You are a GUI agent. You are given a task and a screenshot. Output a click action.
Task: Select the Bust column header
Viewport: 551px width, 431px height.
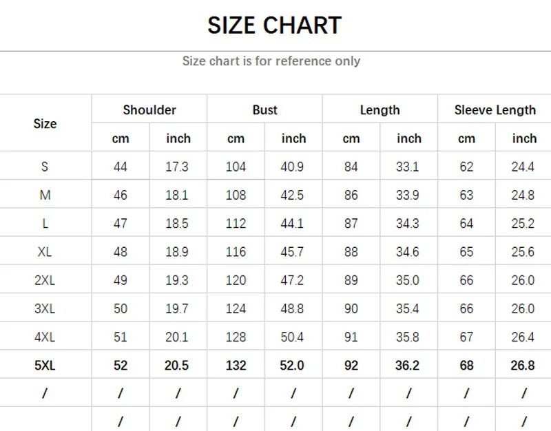point(264,110)
